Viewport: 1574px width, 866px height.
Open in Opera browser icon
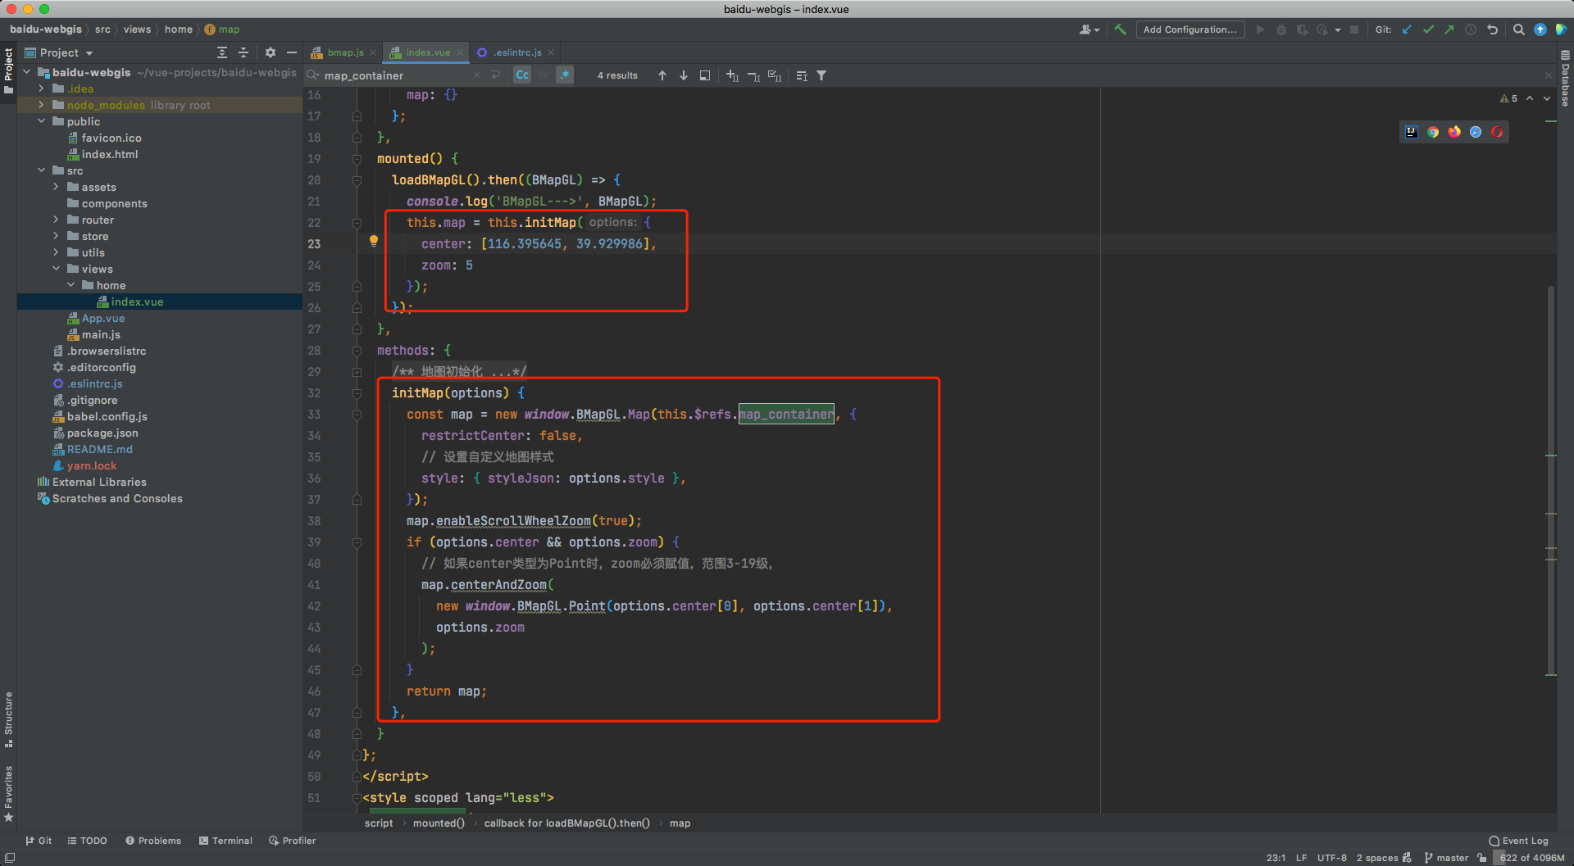pyautogui.click(x=1497, y=132)
